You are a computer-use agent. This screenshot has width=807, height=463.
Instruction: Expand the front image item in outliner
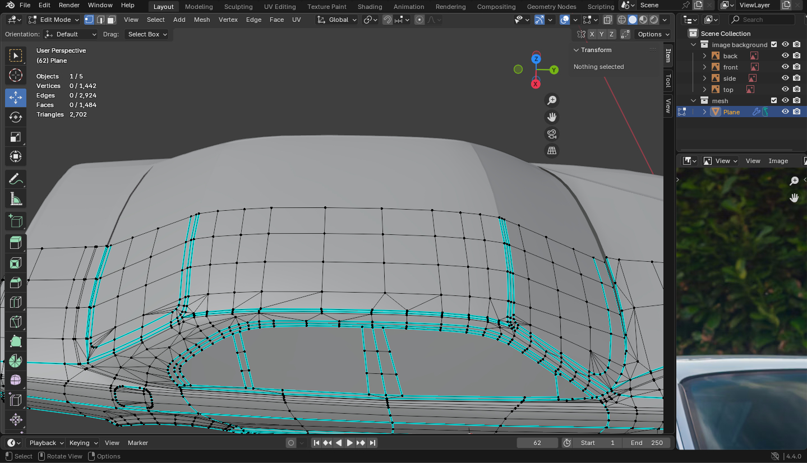pos(705,67)
